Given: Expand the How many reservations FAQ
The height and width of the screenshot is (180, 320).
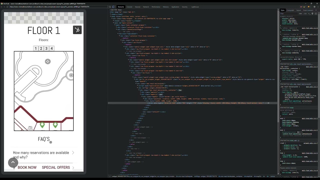Looking at the screenshot, I should coord(43,155).
